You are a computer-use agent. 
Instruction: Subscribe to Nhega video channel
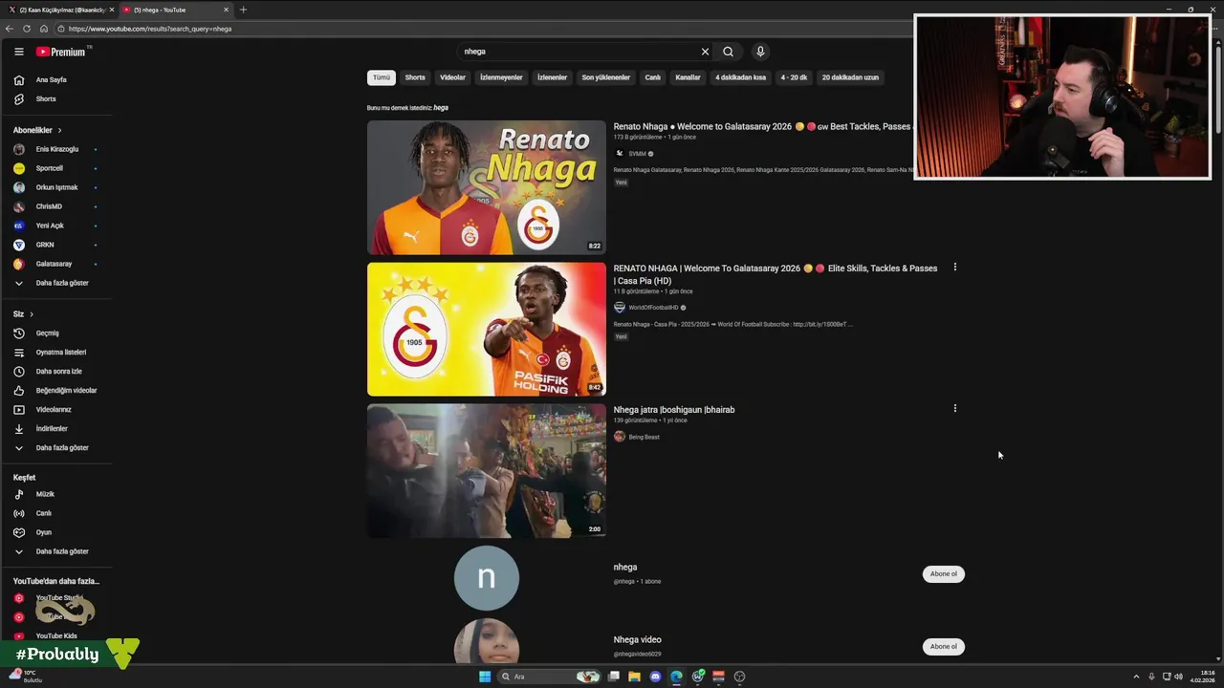[x=944, y=647]
